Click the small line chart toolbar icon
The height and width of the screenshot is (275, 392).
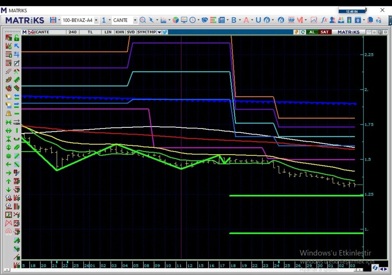click(314, 20)
